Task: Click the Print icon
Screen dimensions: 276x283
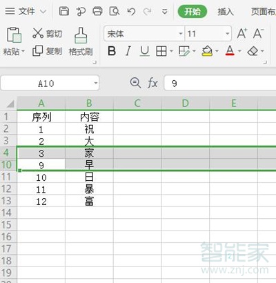Action: pos(97,11)
